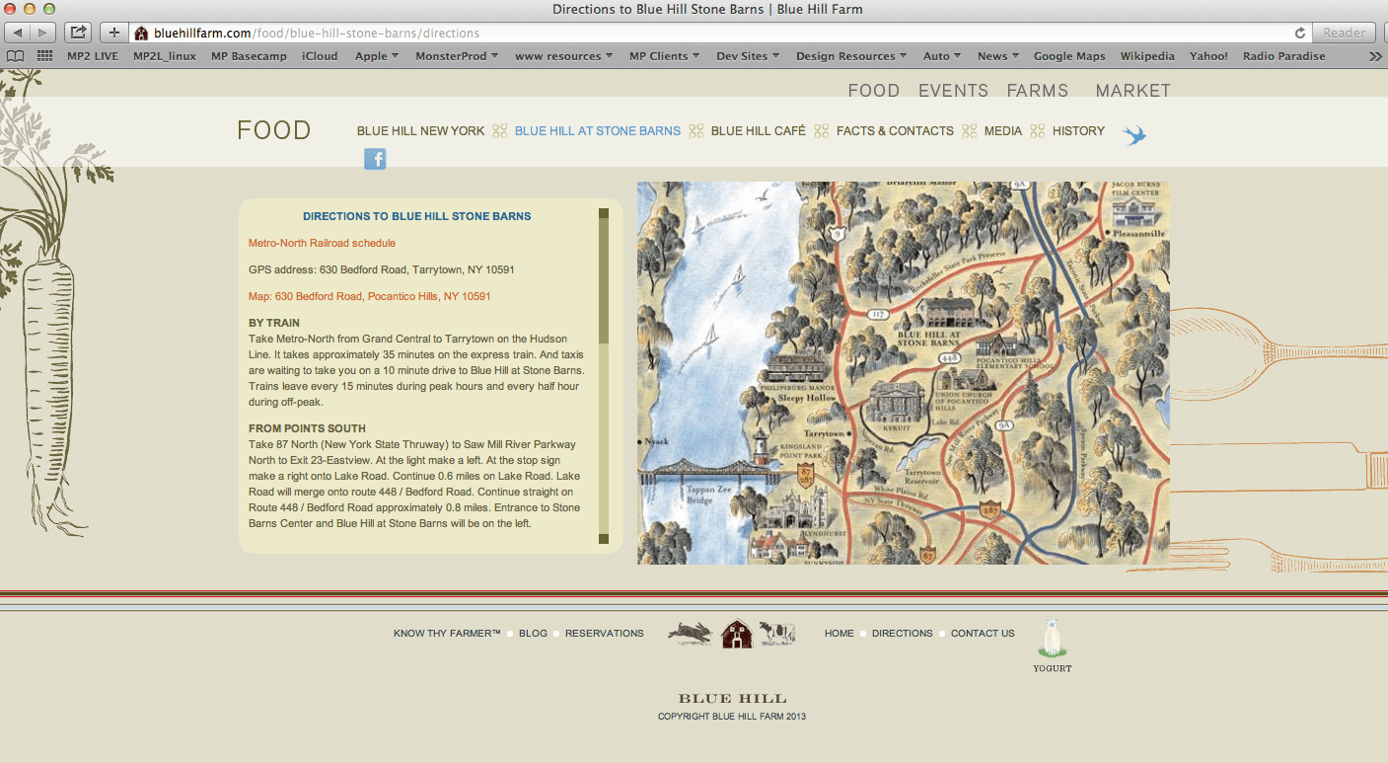
Task: Open the News bookmarks dropdown
Action: point(998,56)
